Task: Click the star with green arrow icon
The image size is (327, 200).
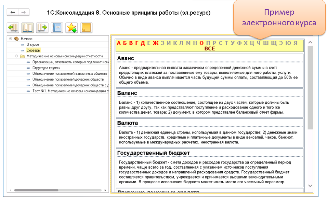Action: [71, 28]
